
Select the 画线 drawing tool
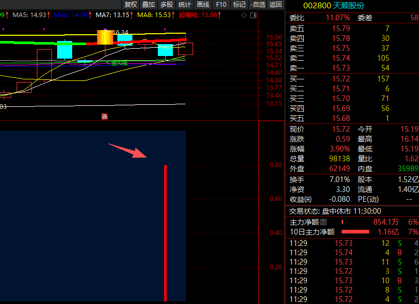click(x=203, y=5)
